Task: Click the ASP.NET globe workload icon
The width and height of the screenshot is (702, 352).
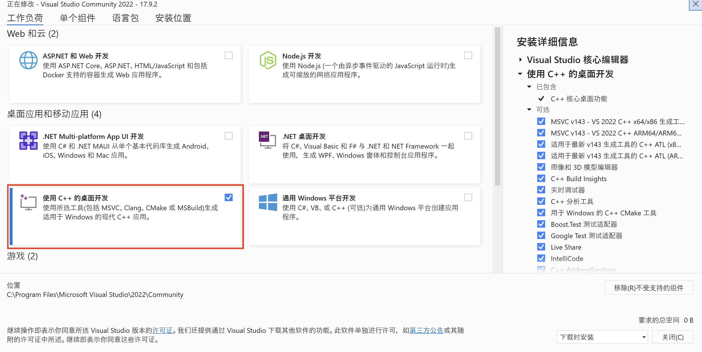Action: click(28, 60)
